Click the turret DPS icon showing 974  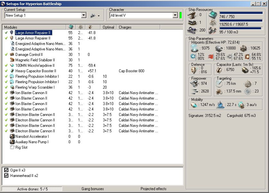[195, 83]
